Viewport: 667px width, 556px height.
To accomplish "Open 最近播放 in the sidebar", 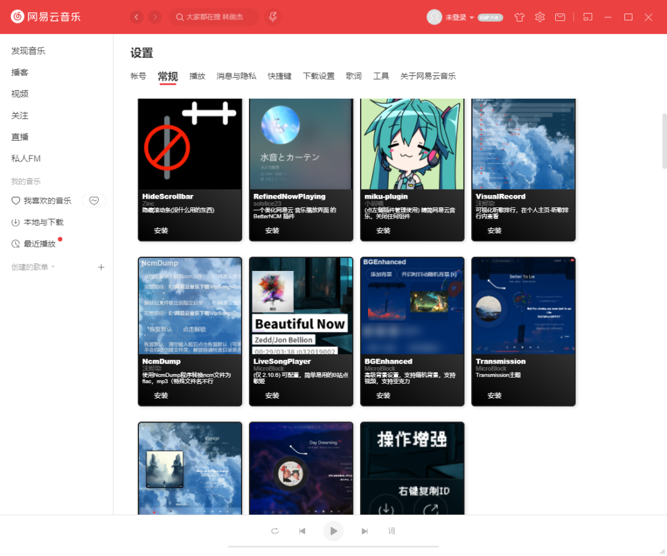I will [33, 244].
